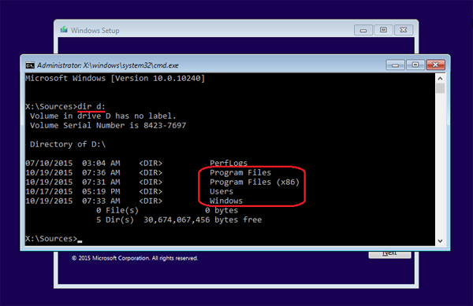The image size is (473, 306).
Task: Click the Program Files (x86) directory entry
Action: click(x=255, y=182)
